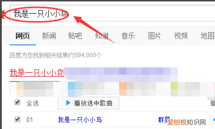Go to the 图片 tab
The image size is (215, 129).
[x=154, y=36]
